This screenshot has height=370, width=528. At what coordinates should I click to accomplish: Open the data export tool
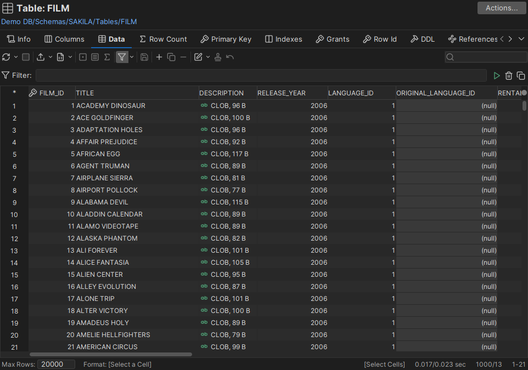[41, 56]
